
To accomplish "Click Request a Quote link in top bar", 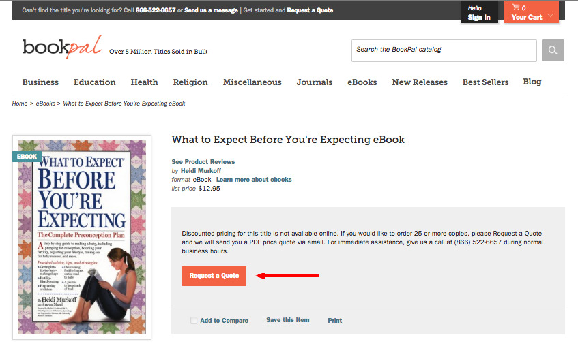I will [x=310, y=10].
